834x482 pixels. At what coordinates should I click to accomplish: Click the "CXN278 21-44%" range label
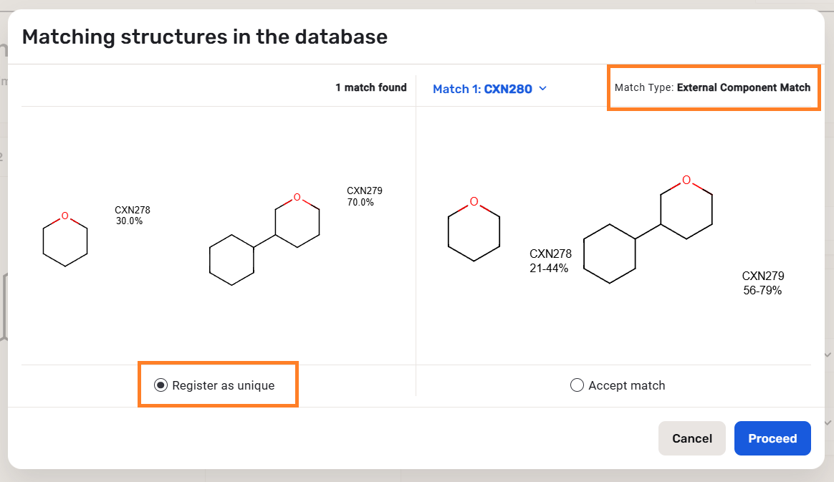point(550,261)
